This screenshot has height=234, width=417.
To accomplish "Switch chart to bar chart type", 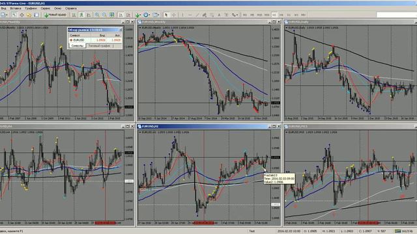I will [74, 15].
